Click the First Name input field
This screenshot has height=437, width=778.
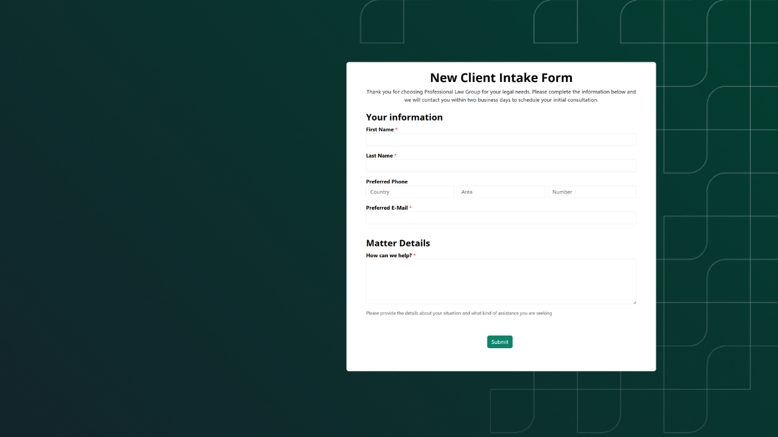pos(501,139)
